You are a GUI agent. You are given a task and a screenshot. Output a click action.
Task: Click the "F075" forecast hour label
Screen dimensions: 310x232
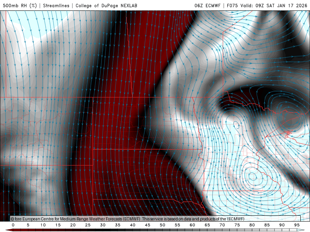[232, 5]
